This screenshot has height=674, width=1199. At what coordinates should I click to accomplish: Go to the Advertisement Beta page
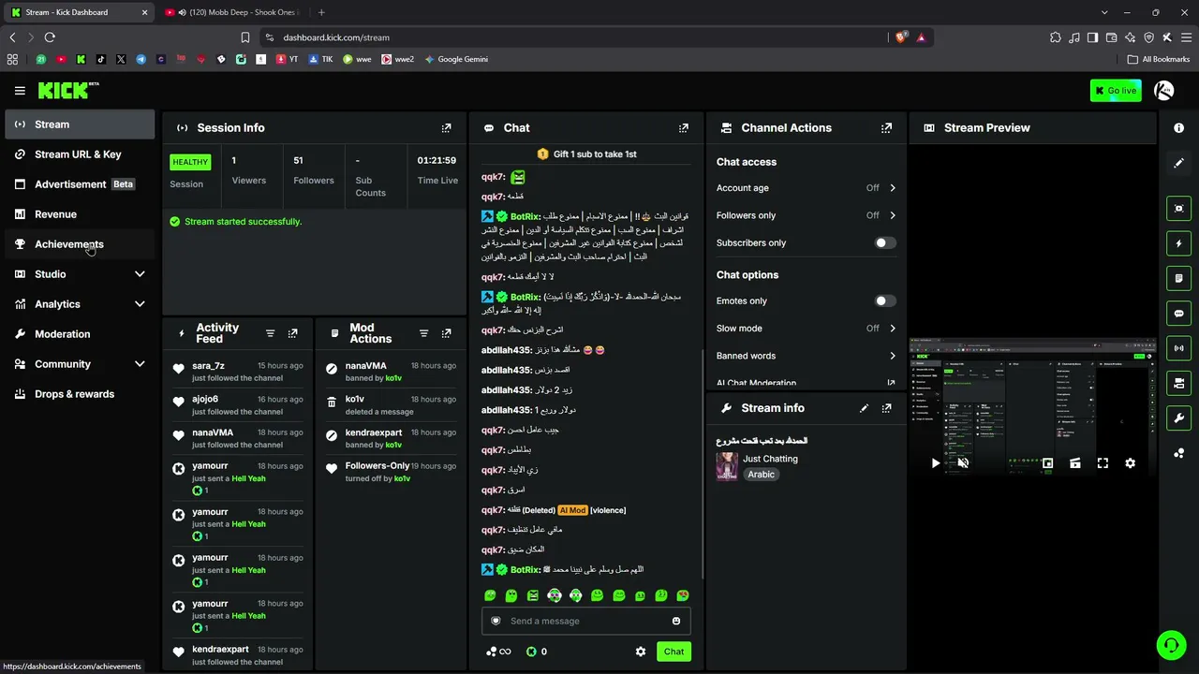click(80, 184)
